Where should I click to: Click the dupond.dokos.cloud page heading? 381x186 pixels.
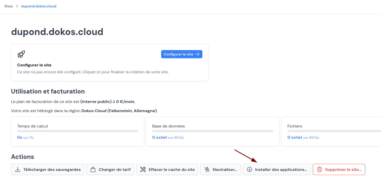(x=57, y=32)
